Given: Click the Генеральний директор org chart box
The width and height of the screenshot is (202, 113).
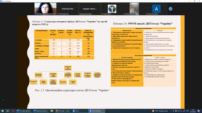Looking at the screenshot, I should [68, 68].
